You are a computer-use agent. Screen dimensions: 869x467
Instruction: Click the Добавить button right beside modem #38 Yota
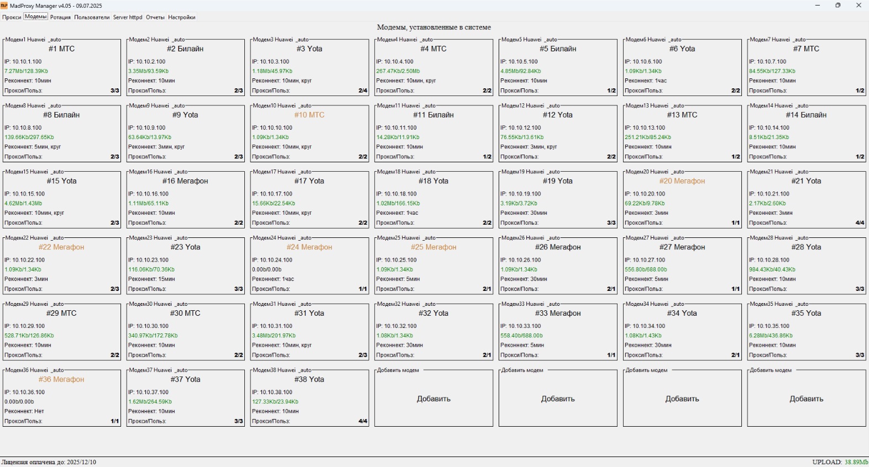pyautogui.click(x=433, y=399)
